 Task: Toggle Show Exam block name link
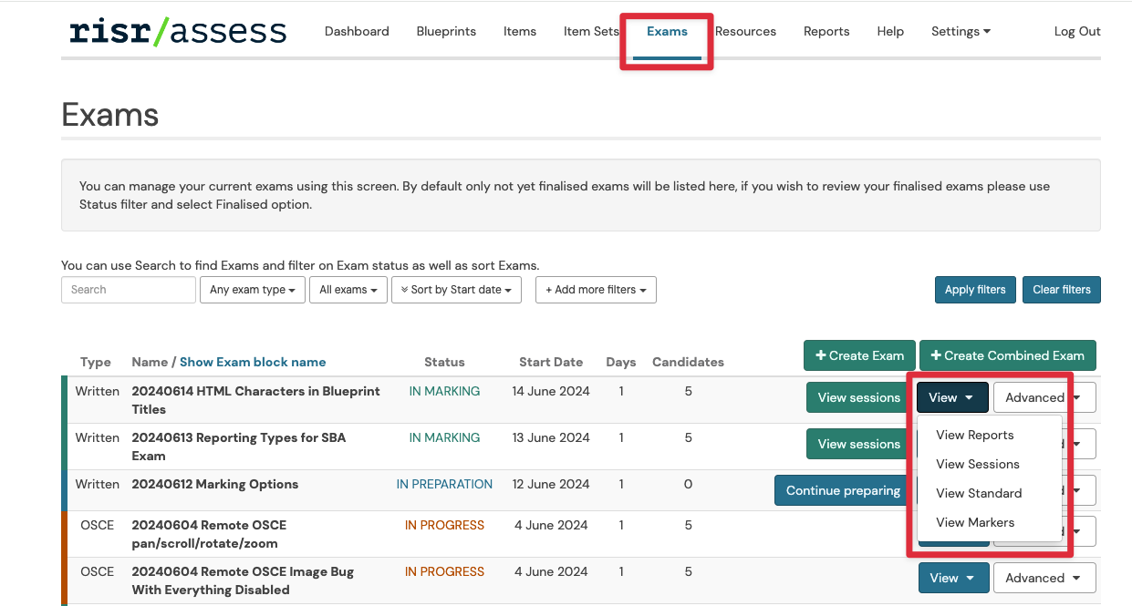click(x=253, y=362)
